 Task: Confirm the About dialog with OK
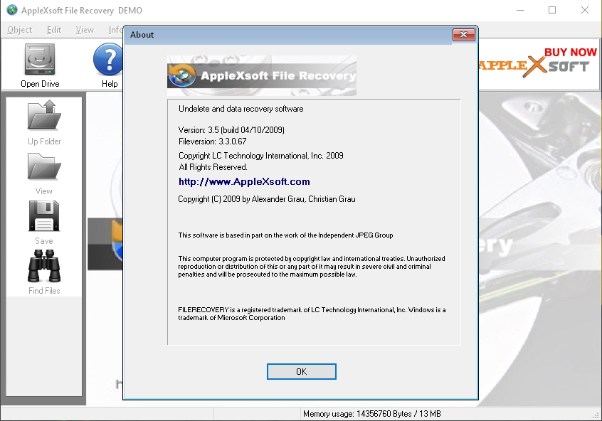point(302,371)
